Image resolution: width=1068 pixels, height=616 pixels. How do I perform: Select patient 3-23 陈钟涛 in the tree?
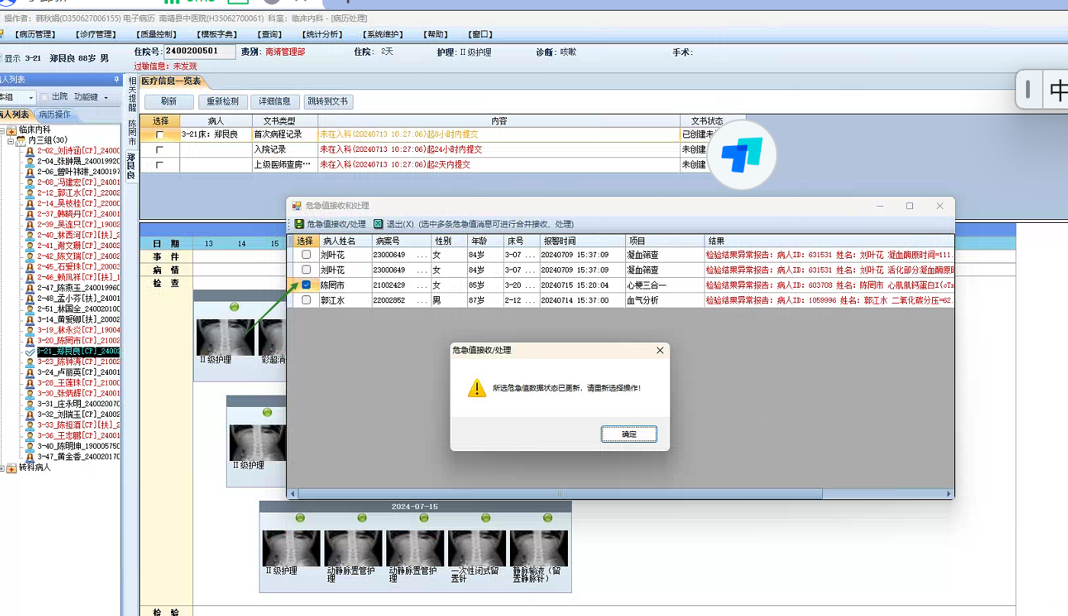tap(78, 362)
